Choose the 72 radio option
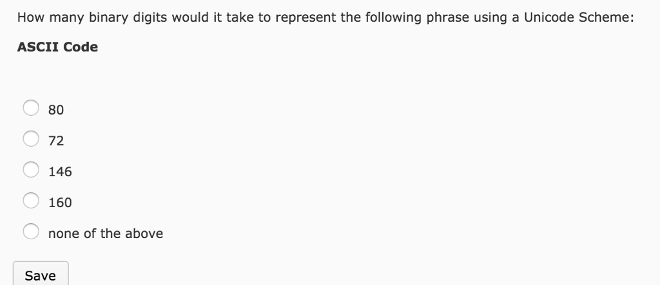660x285 pixels. pyautogui.click(x=31, y=139)
